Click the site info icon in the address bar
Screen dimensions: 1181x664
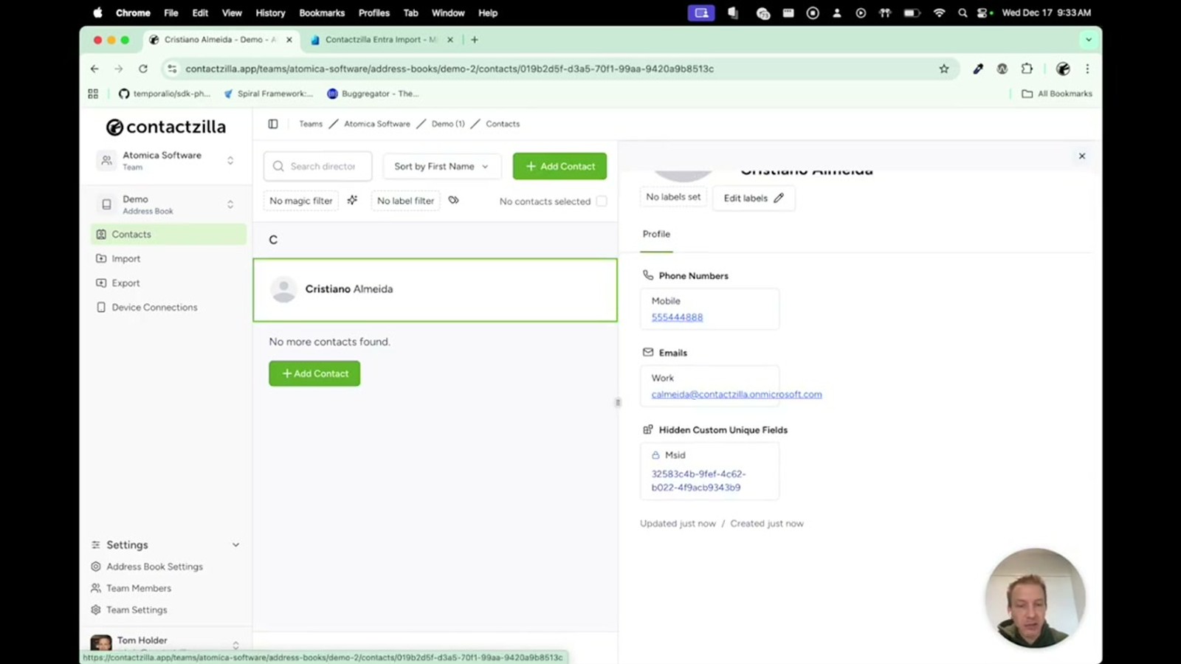[x=172, y=69]
